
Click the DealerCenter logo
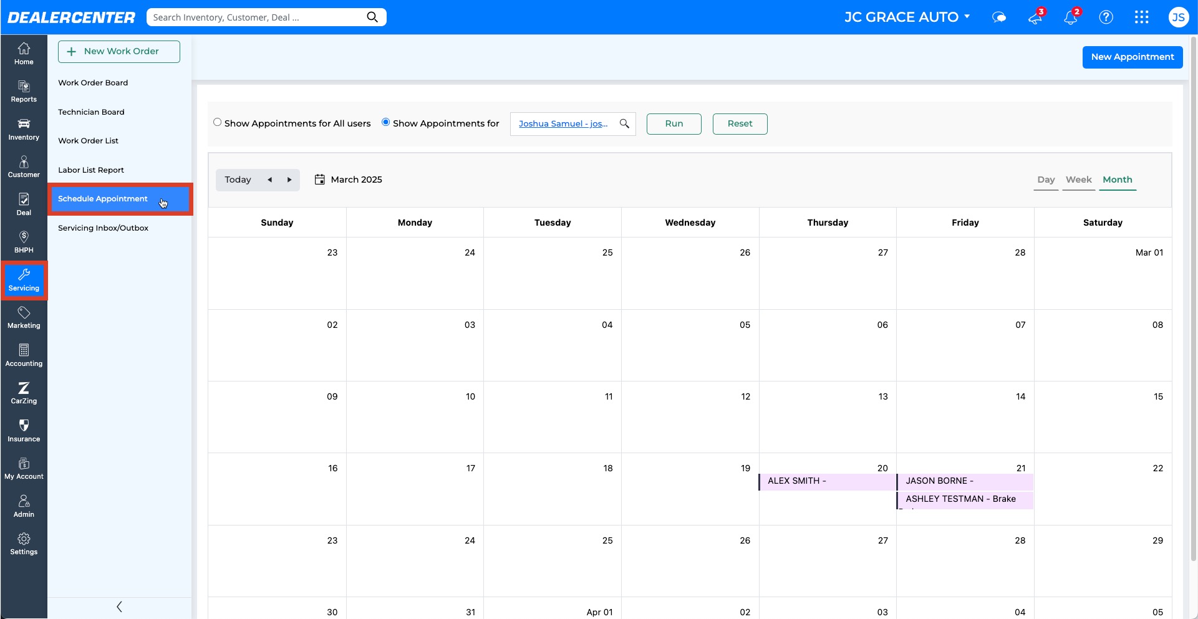(x=71, y=17)
